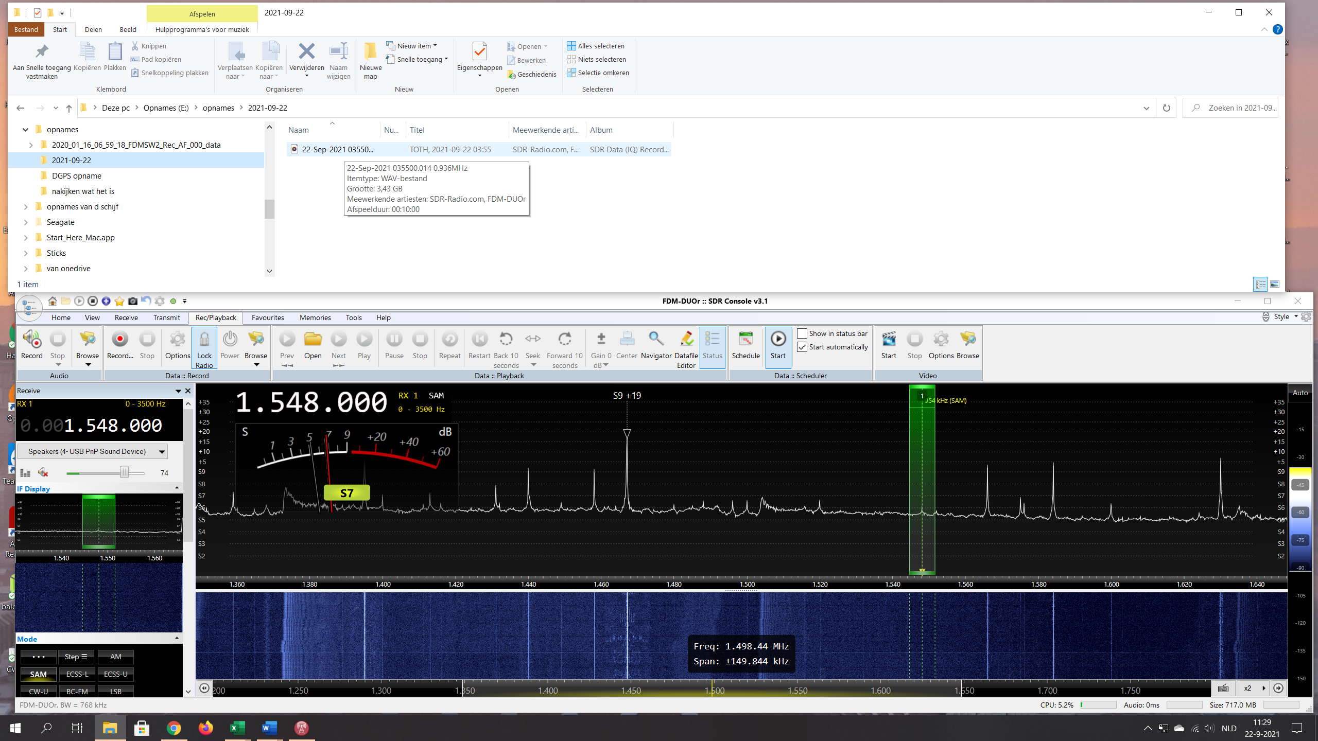This screenshot has height=741, width=1318.
Task: Select the ECSS-L mode button
Action: pos(77,674)
